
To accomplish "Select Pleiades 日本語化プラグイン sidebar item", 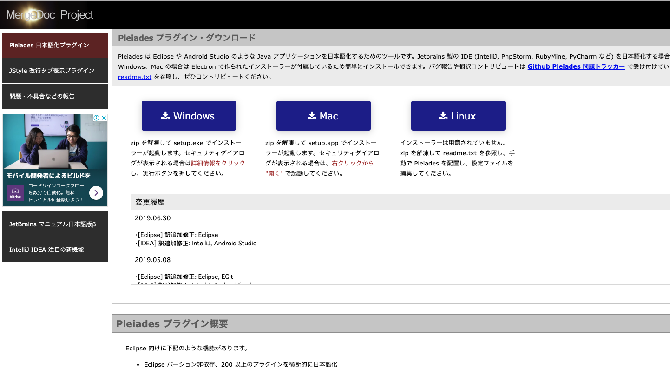I will tap(55, 45).
